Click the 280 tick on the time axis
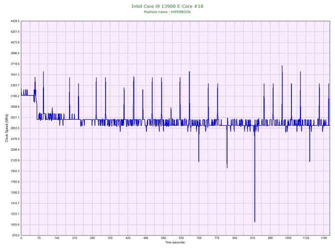 click(x=92, y=238)
